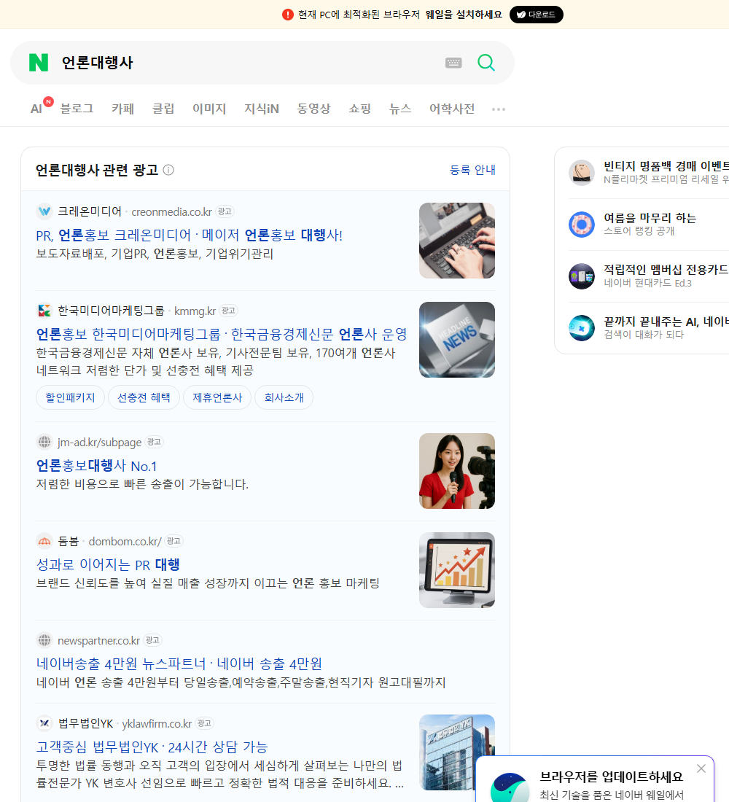The height and width of the screenshot is (802, 729).
Task: Switch to the 뉴스 tab
Action: tap(400, 109)
